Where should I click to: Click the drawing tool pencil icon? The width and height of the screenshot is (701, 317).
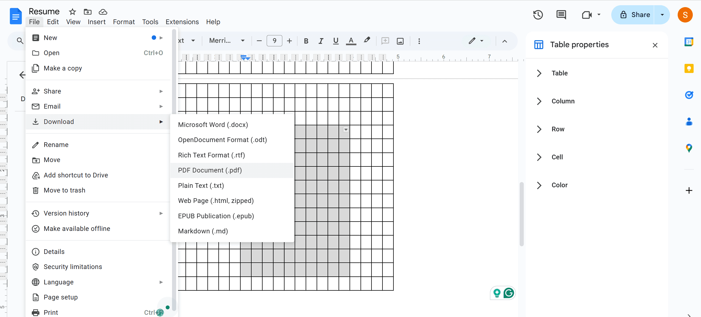pyautogui.click(x=472, y=41)
